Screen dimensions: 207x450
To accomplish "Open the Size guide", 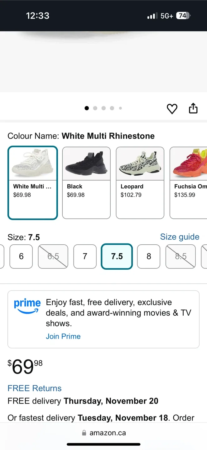I will (180, 237).
